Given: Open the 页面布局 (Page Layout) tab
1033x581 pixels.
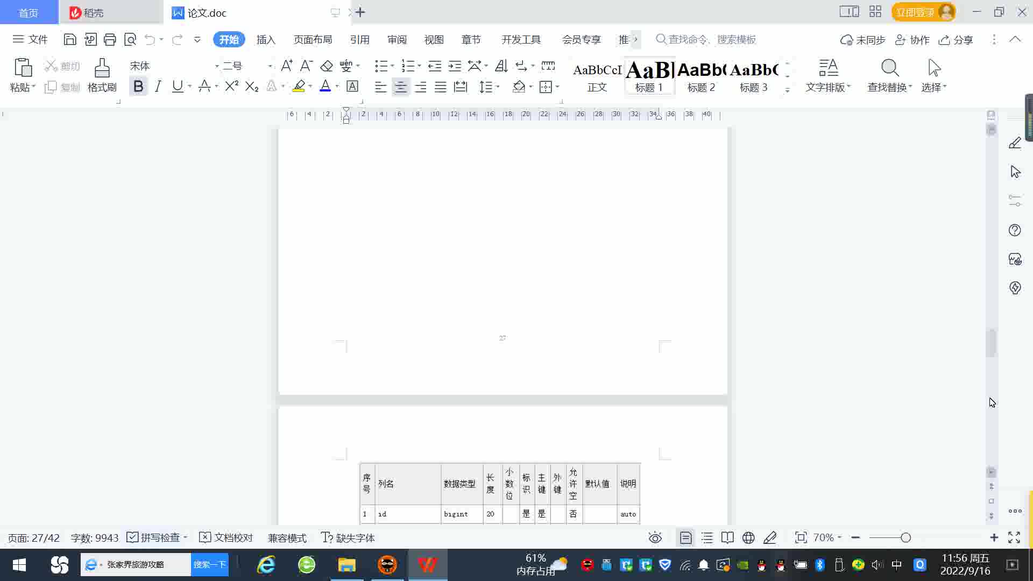Looking at the screenshot, I should (x=313, y=39).
